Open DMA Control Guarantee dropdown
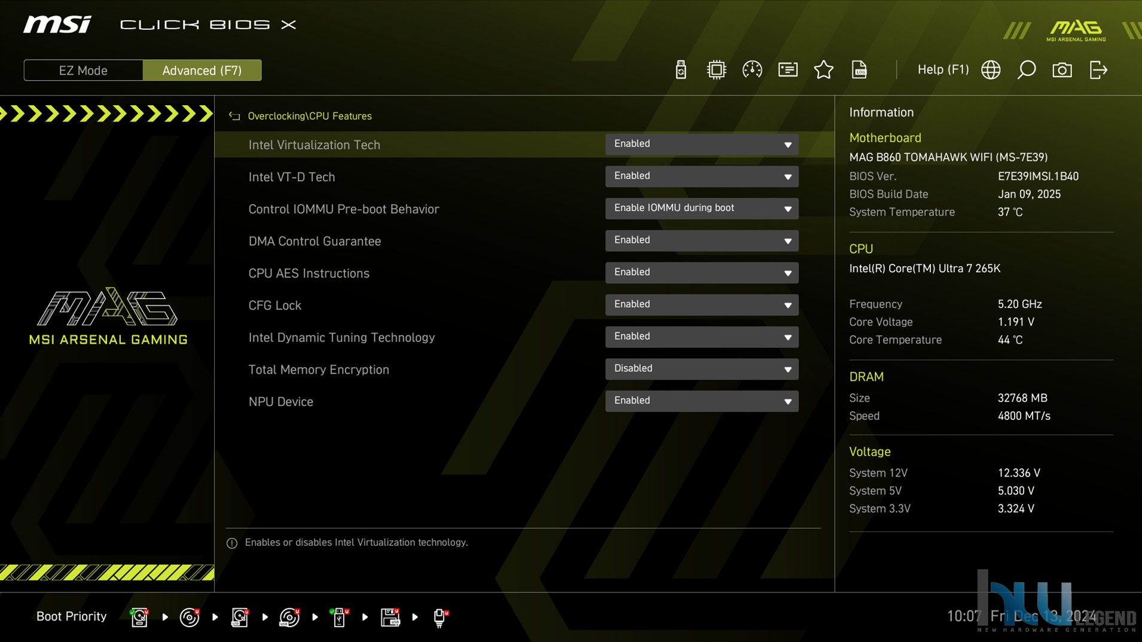This screenshot has width=1142, height=642. pyautogui.click(x=701, y=241)
